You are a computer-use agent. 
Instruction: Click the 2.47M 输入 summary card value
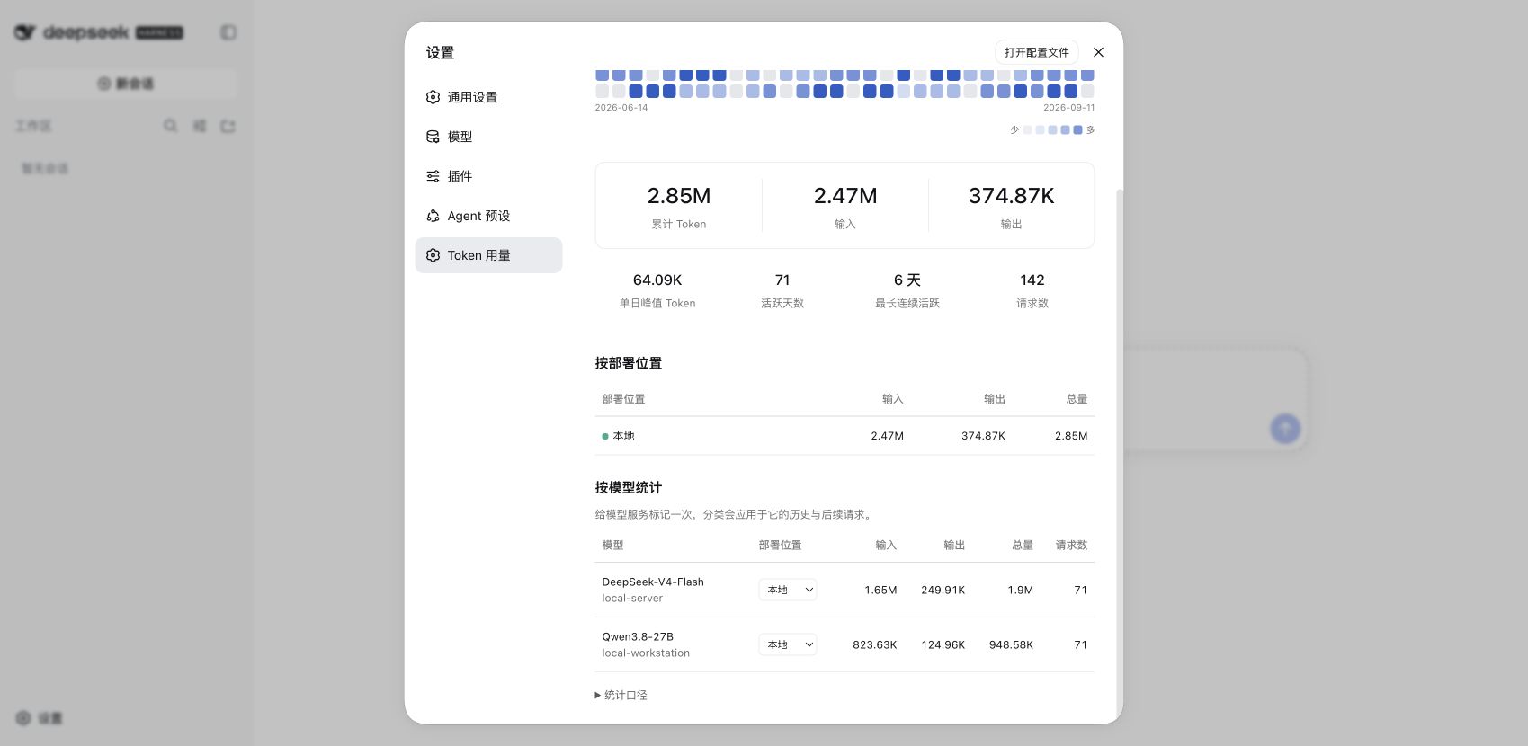[845, 196]
